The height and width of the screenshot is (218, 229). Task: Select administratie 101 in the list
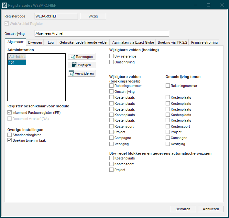[17, 63]
